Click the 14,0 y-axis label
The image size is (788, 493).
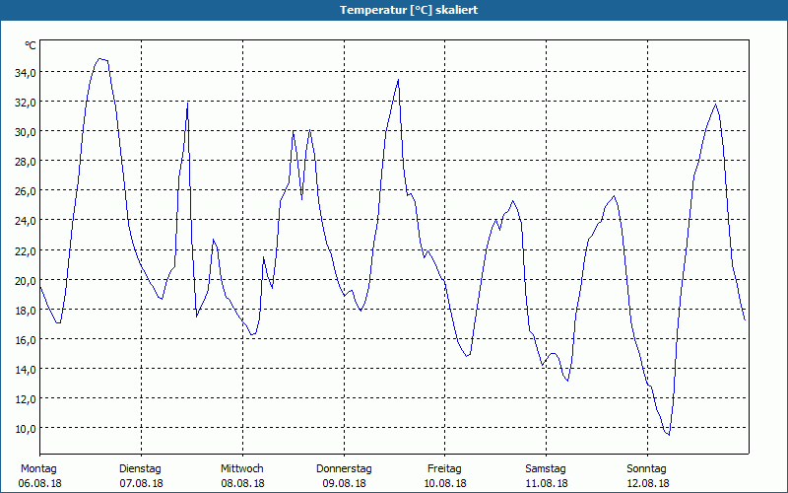(x=26, y=369)
